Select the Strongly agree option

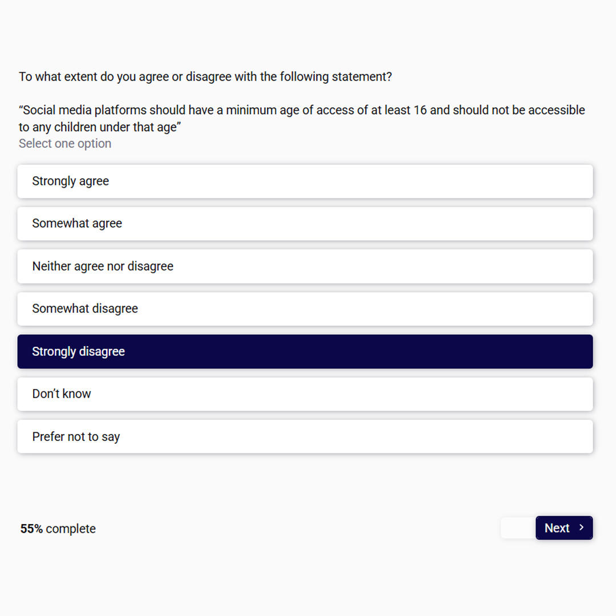tap(305, 181)
